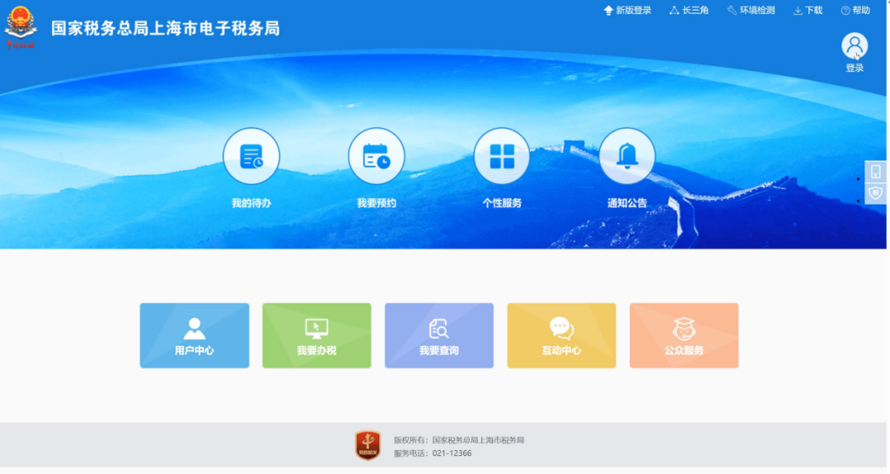The image size is (890, 474).
Task: Open the 用户中心 tile
Action: point(194,336)
